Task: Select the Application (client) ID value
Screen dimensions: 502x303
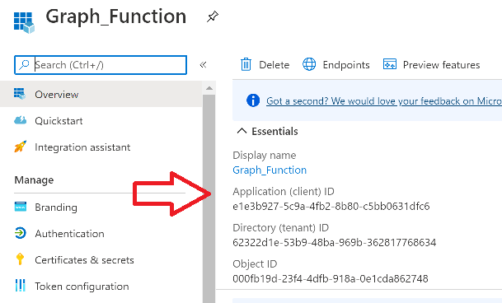Action: [331, 206]
